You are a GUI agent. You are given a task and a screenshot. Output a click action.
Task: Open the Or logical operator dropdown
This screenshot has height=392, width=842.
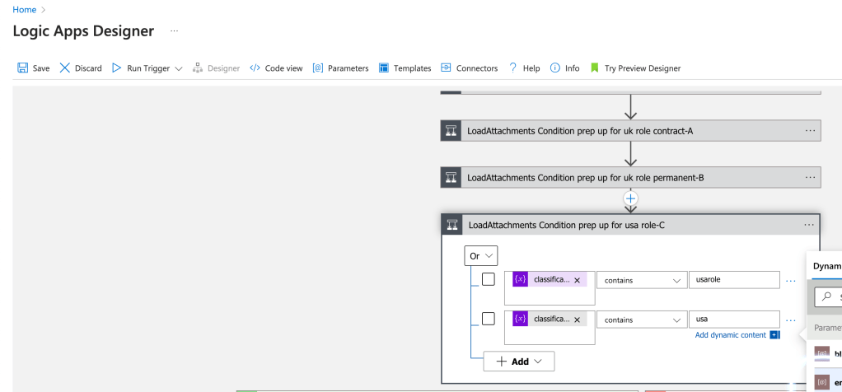pos(480,256)
